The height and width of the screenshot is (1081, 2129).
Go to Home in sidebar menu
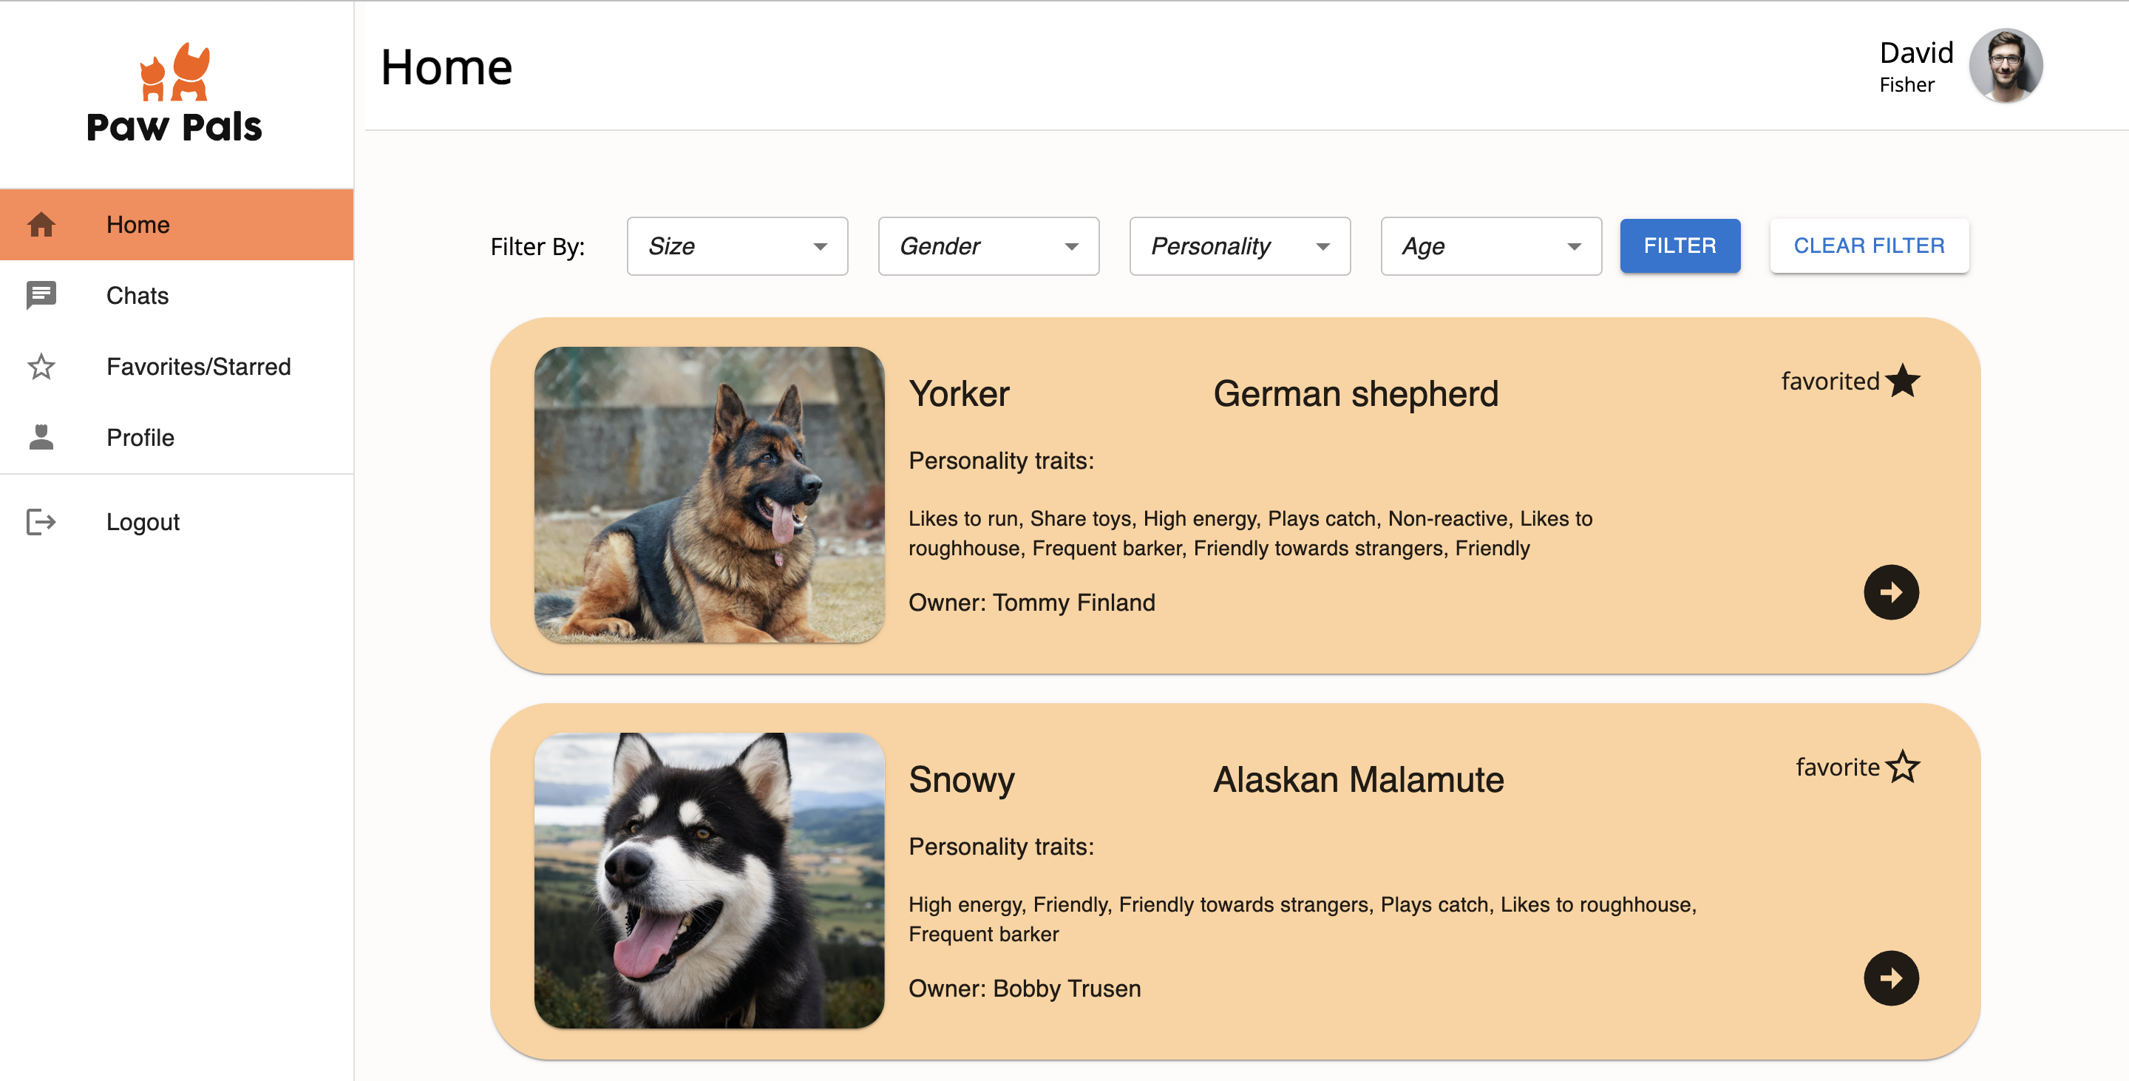click(x=177, y=225)
